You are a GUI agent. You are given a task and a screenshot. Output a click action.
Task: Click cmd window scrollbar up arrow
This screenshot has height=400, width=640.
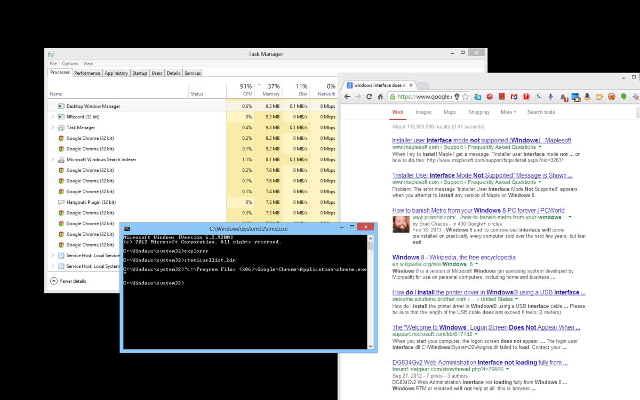(371, 238)
